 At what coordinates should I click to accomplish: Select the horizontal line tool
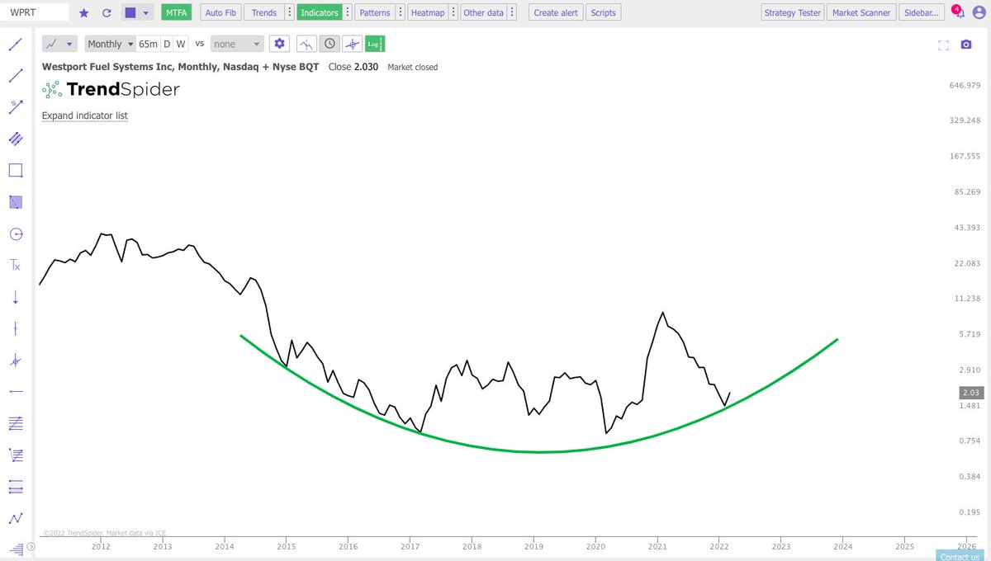(x=15, y=391)
